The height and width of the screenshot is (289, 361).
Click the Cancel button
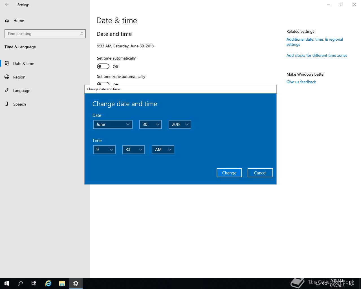coord(260,173)
